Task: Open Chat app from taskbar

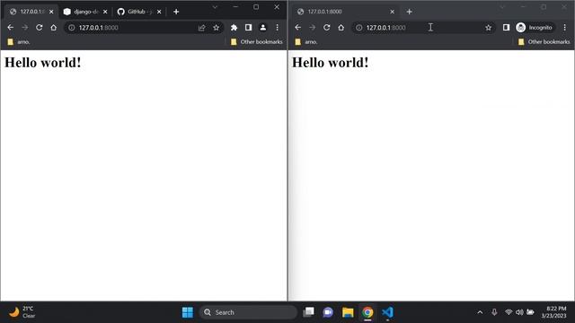Action: click(328, 312)
